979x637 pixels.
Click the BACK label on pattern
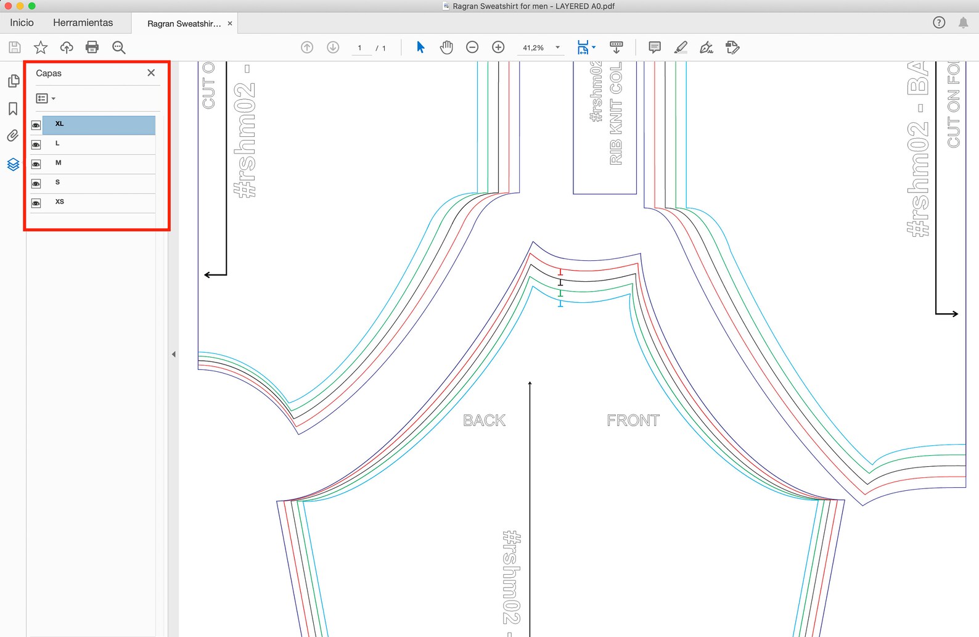485,421
